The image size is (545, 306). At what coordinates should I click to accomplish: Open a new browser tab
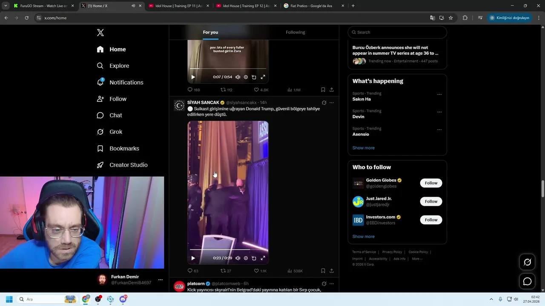pyautogui.click(x=353, y=6)
